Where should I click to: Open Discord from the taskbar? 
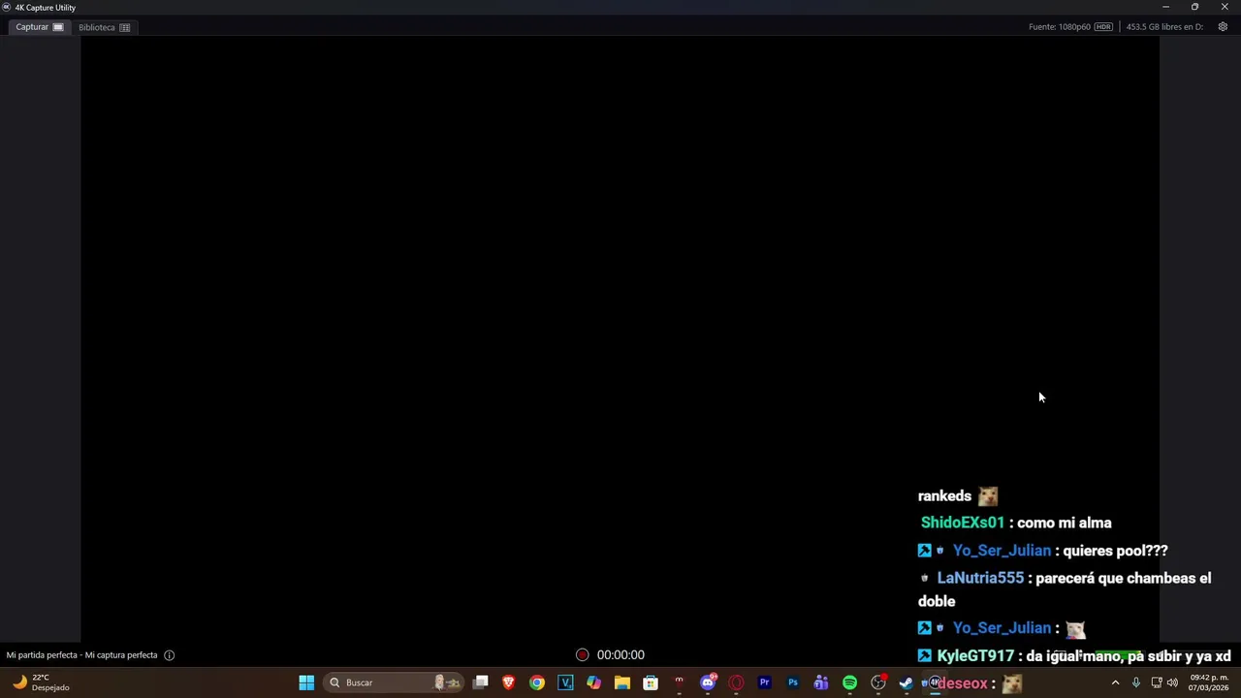click(708, 682)
